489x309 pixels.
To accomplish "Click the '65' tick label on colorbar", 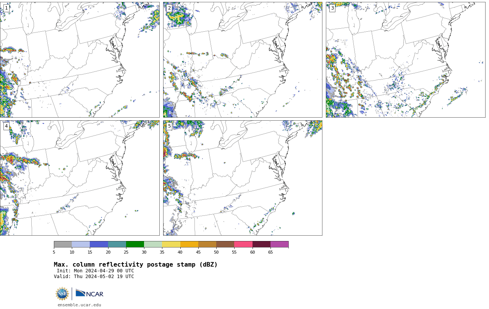I will click(270, 252).
